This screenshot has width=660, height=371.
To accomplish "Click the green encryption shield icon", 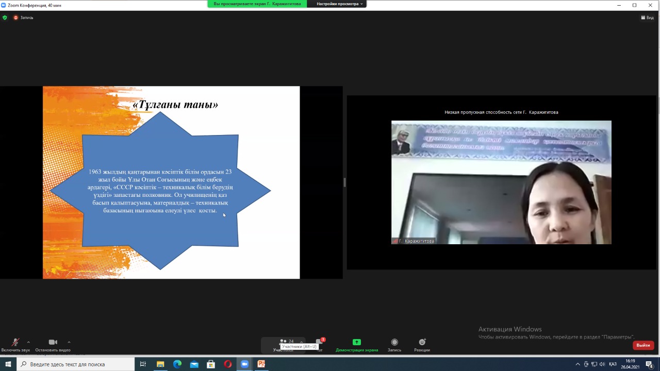I will click(5, 18).
